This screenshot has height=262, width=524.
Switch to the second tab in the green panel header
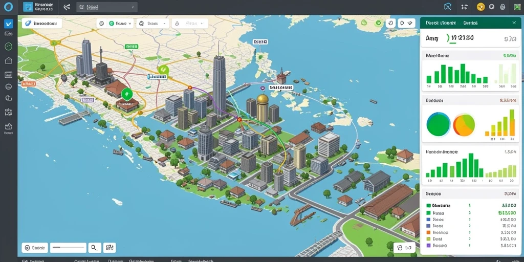click(x=470, y=23)
